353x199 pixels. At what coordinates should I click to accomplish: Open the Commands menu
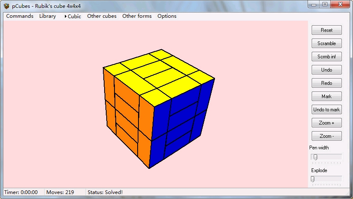click(x=19, y=16)
